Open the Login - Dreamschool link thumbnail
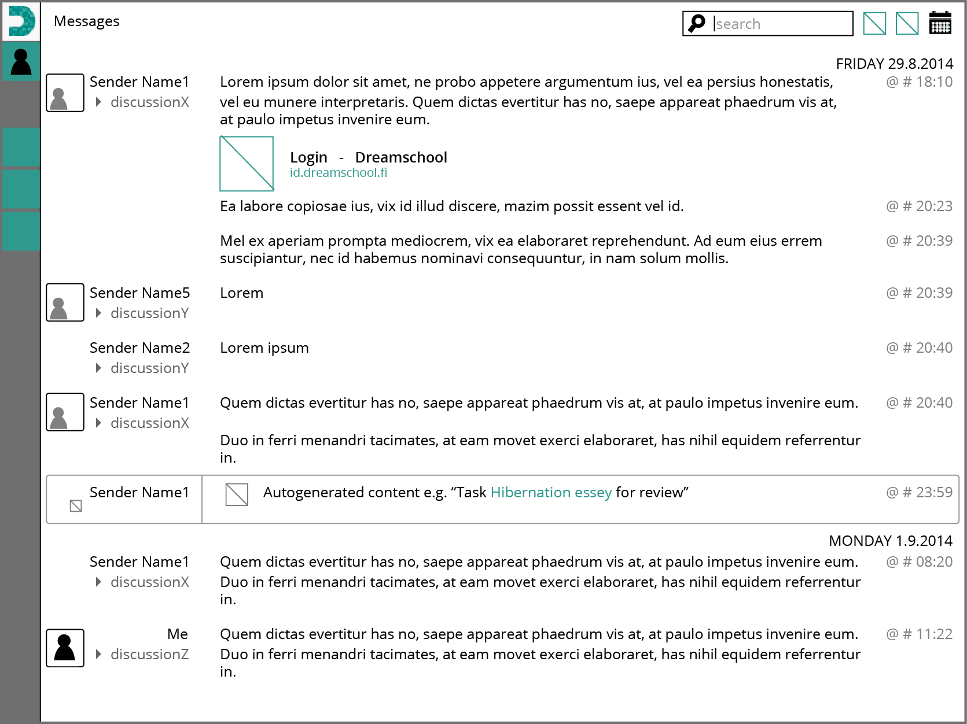The height and width of the screenshot is (724, 967). tap(247, 164)
